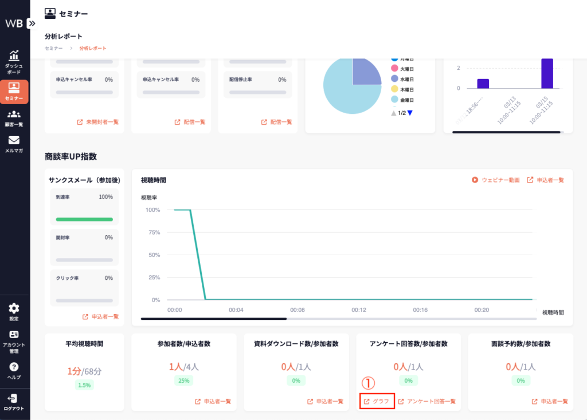This screenshot has width=587, height=420.
Task: Open the アンケート回答一覧 link
Action: click(x=427, y=401)
